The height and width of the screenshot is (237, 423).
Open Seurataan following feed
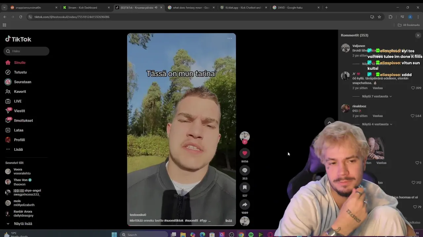coord(22,82)
